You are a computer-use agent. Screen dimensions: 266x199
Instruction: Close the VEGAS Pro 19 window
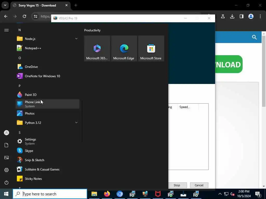[209, 18]
